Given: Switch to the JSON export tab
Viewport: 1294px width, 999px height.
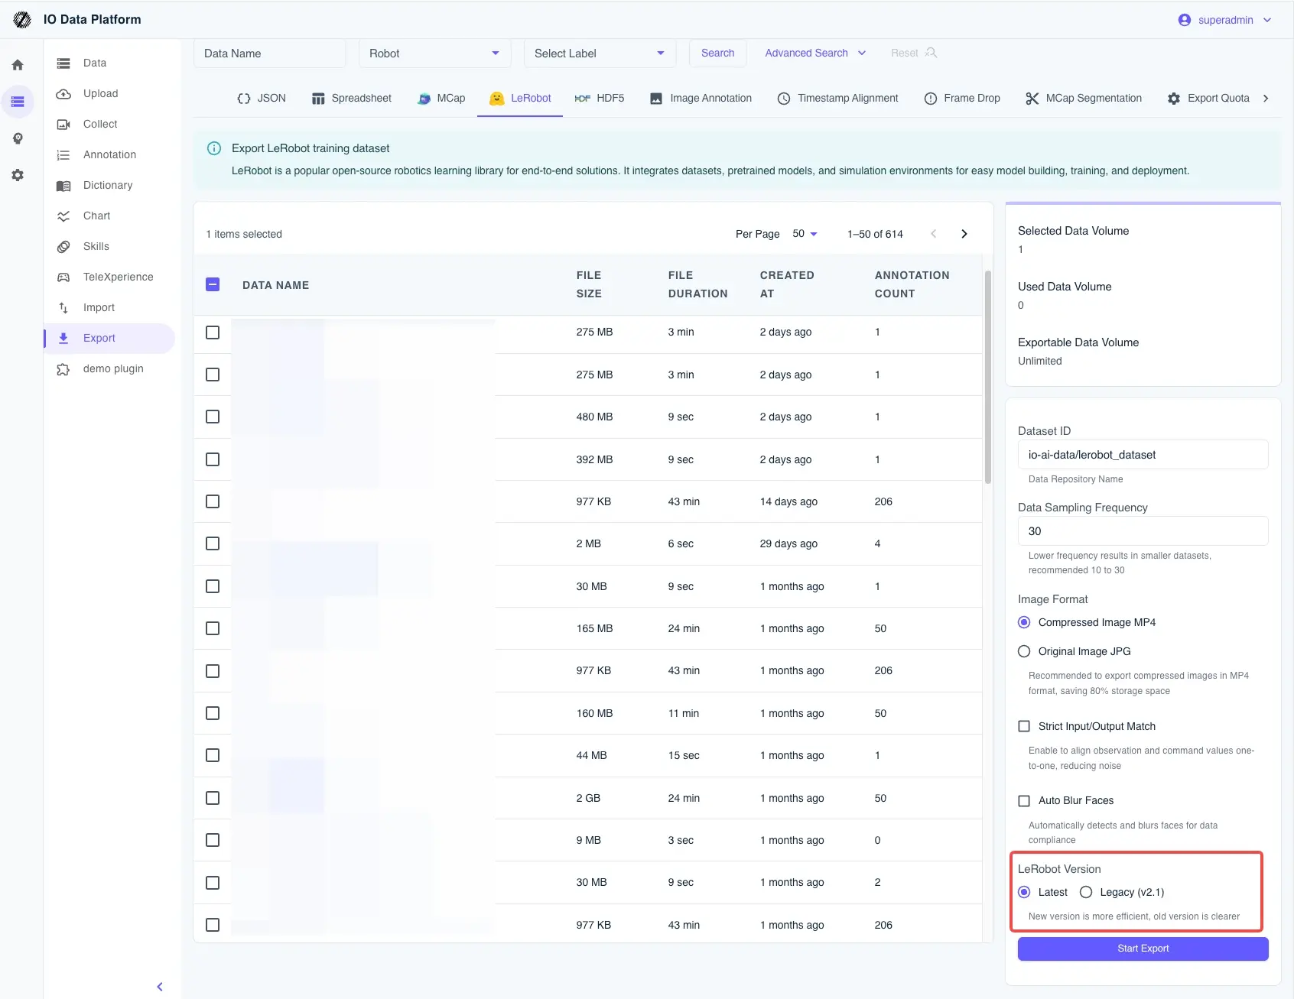Looking at the screenshot, I should (261, 98).
